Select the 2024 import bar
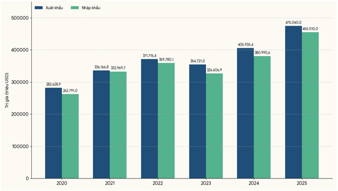338x191 pixels. click(x=262, y=117)
